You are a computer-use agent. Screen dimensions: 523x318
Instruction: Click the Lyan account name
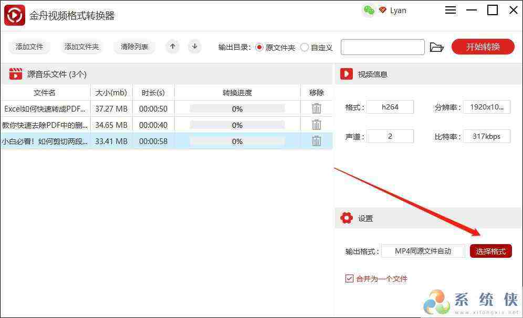point(398,10)
